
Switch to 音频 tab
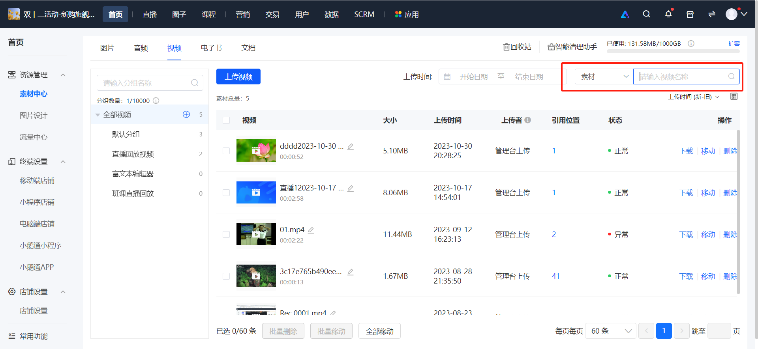141,48
